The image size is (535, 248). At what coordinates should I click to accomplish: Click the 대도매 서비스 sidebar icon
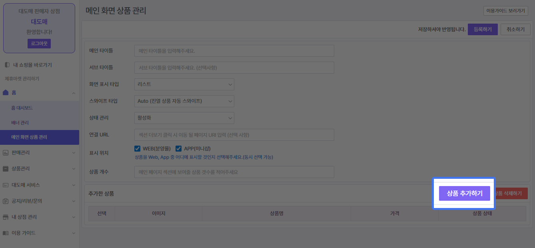tap(6, 185)
